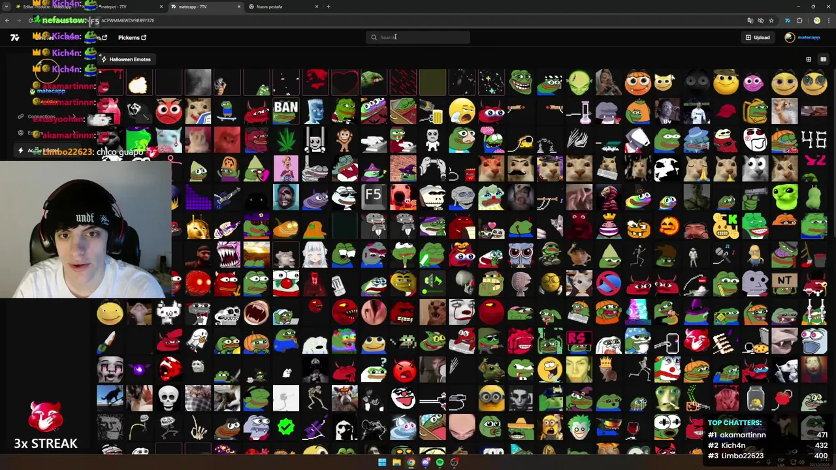Viewport: 836px width, 470px height.
Task: Click the 7TV logo home icon
Action: (x=14, y=37)
